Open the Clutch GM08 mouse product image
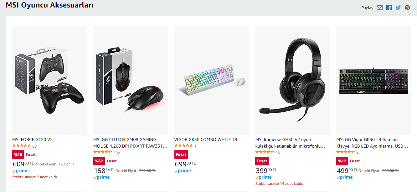The image size is (417, 192). tap(130, 80)
